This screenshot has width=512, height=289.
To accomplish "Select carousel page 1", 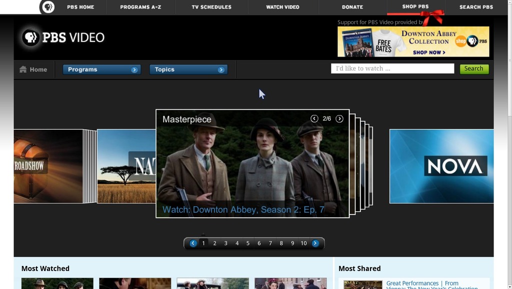I will coord(203,243).
